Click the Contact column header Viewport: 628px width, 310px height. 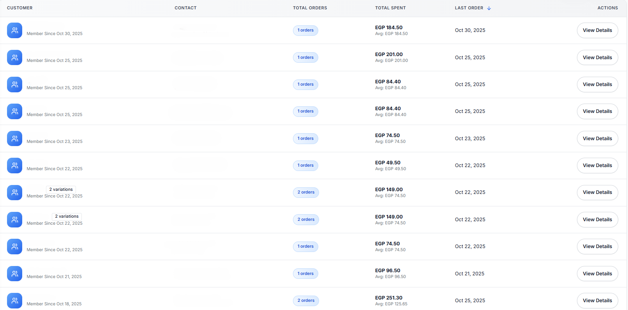[185, 8]
